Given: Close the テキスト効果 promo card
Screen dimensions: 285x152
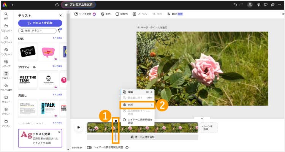Looking at the screenshot, I should click(59, 132).
